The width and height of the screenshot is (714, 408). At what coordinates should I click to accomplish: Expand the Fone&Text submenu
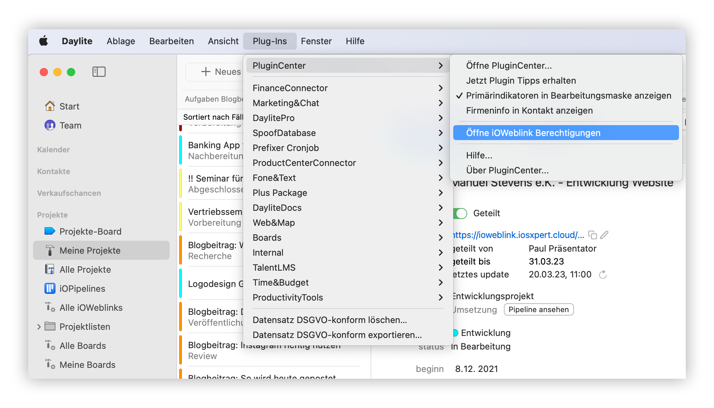[x=348, y=178]
